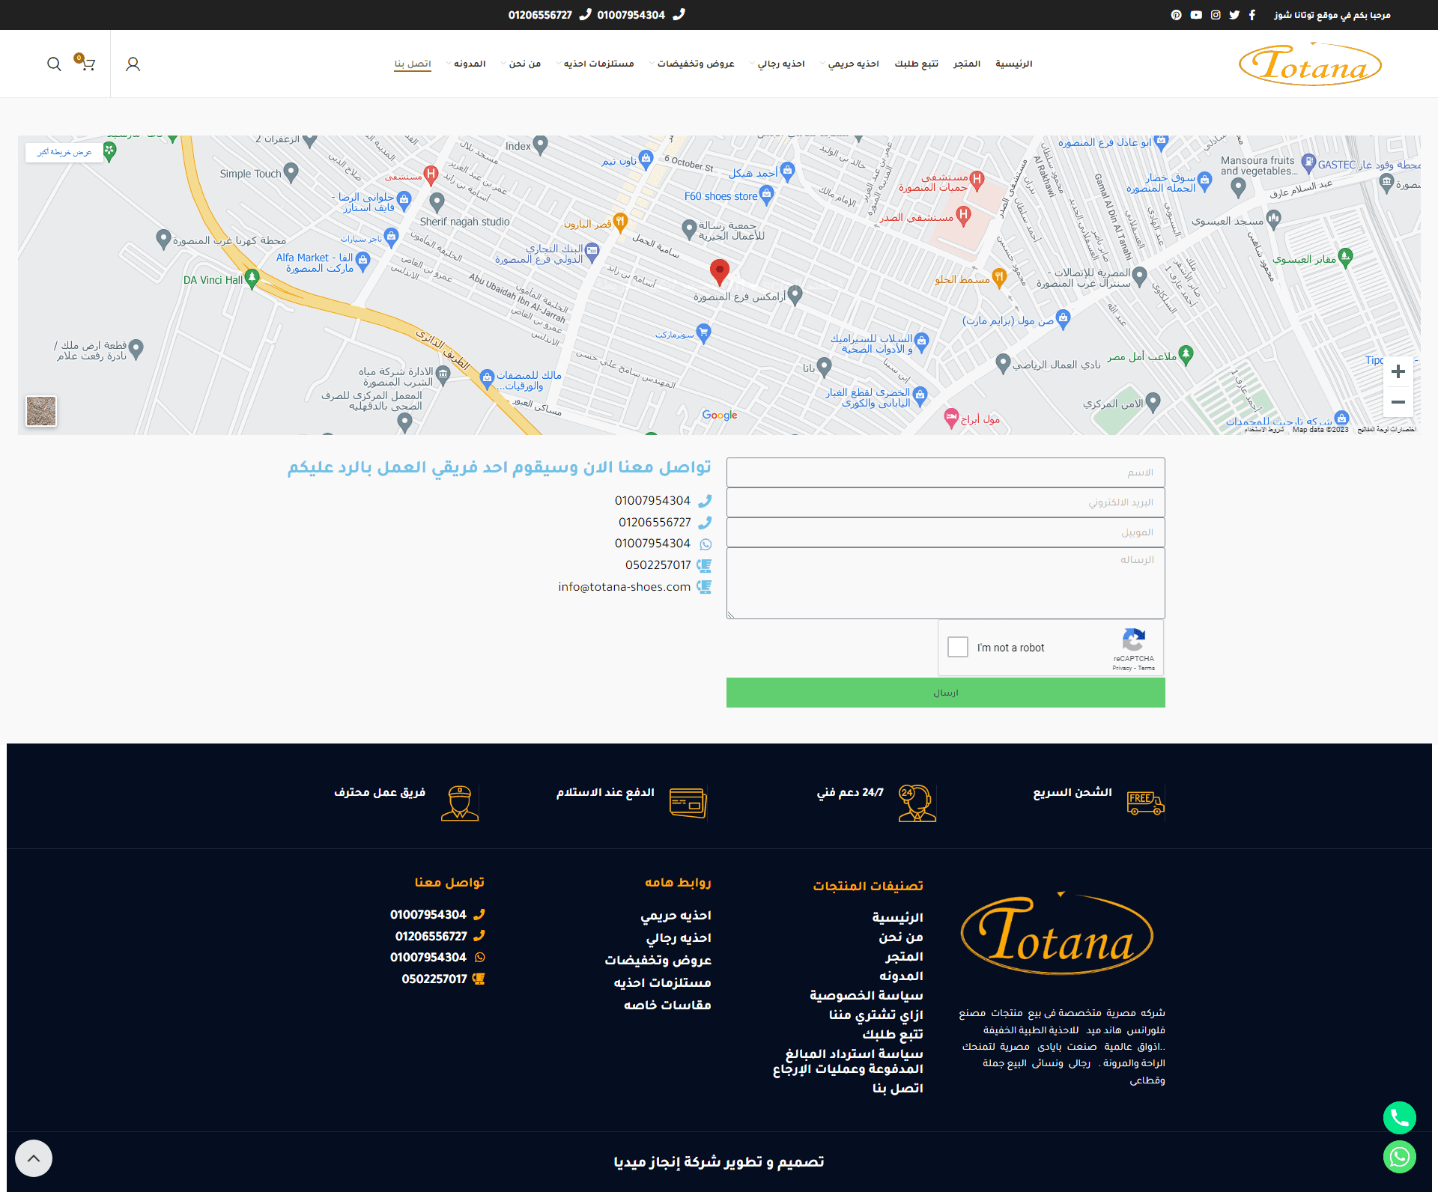
Task: Click the عرض خريطة أكبر map link
Action: 64,153
